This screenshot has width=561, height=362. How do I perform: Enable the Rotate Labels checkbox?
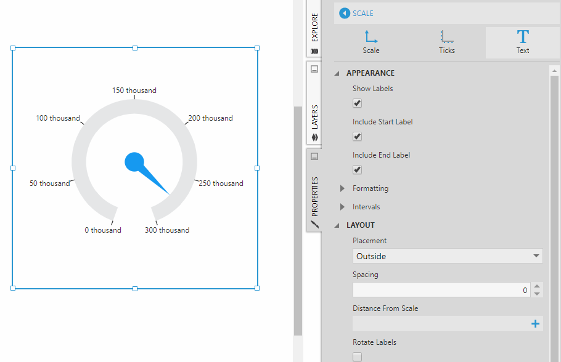pyautogui.click(x=357, y=356)
